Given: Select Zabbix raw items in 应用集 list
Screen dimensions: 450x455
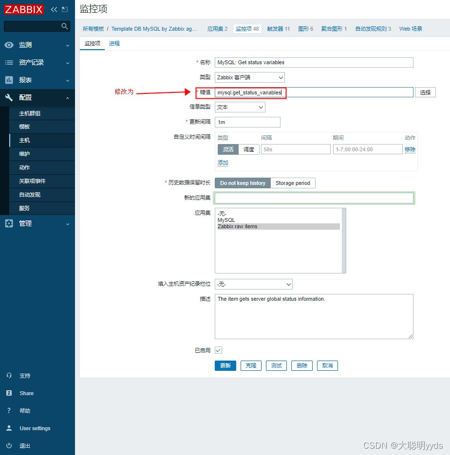Looking at the screenshot, I should (x=278, y=226).
